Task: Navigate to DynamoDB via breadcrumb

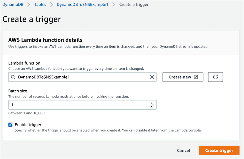Action: point(13,4)
